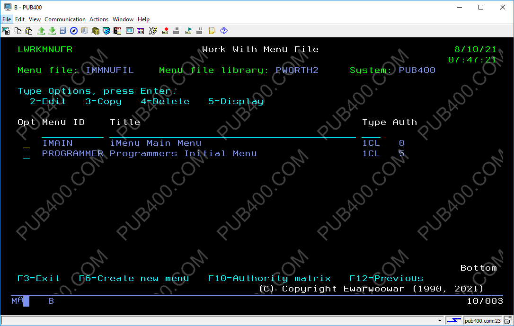Open the blue file cabinet toolbar icon
514x326 pixels.
pyautogui.click(x=63, y=31)
